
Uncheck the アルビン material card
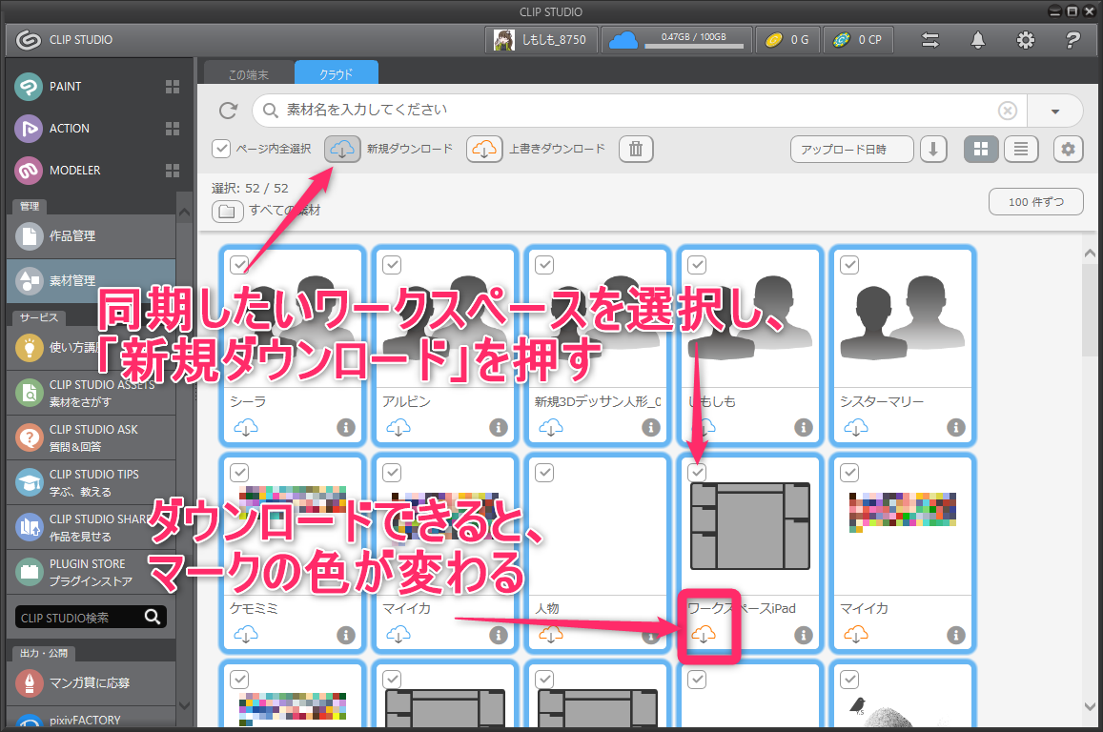coord(391,265)
